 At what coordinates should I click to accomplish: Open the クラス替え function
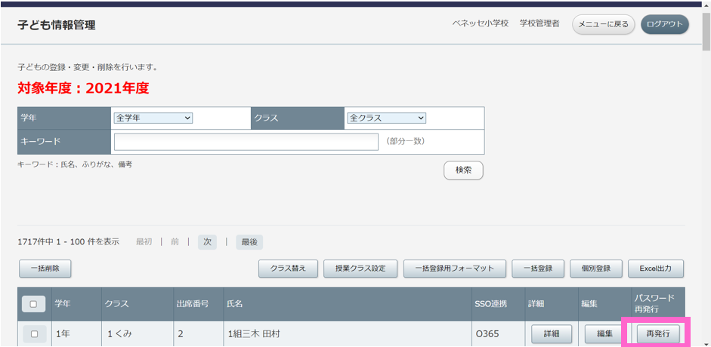tap(288, 269)
